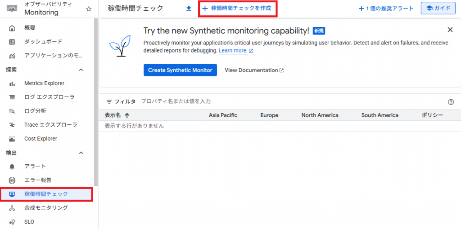Image resolution: width=461 pixels, height=229 pixels.
Task: Select Metrics Explorer in the sidebar
Action: coord(44,83)
